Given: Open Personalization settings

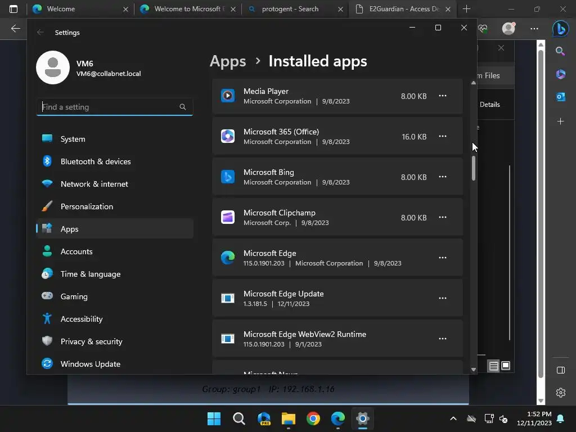Looking at the screenshot, I should (x=115, y=206).
